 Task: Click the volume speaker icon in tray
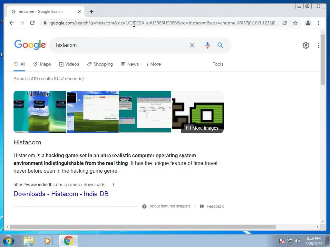tap(297, 241)
